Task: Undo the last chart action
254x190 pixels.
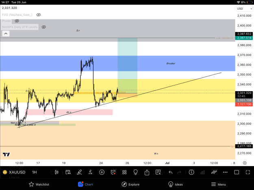Action: (x=170, y=172)
